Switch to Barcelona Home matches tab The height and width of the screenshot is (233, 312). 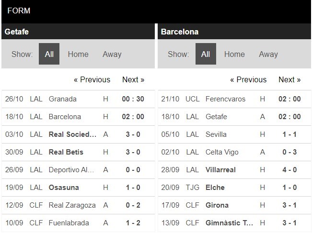[234, 54]
